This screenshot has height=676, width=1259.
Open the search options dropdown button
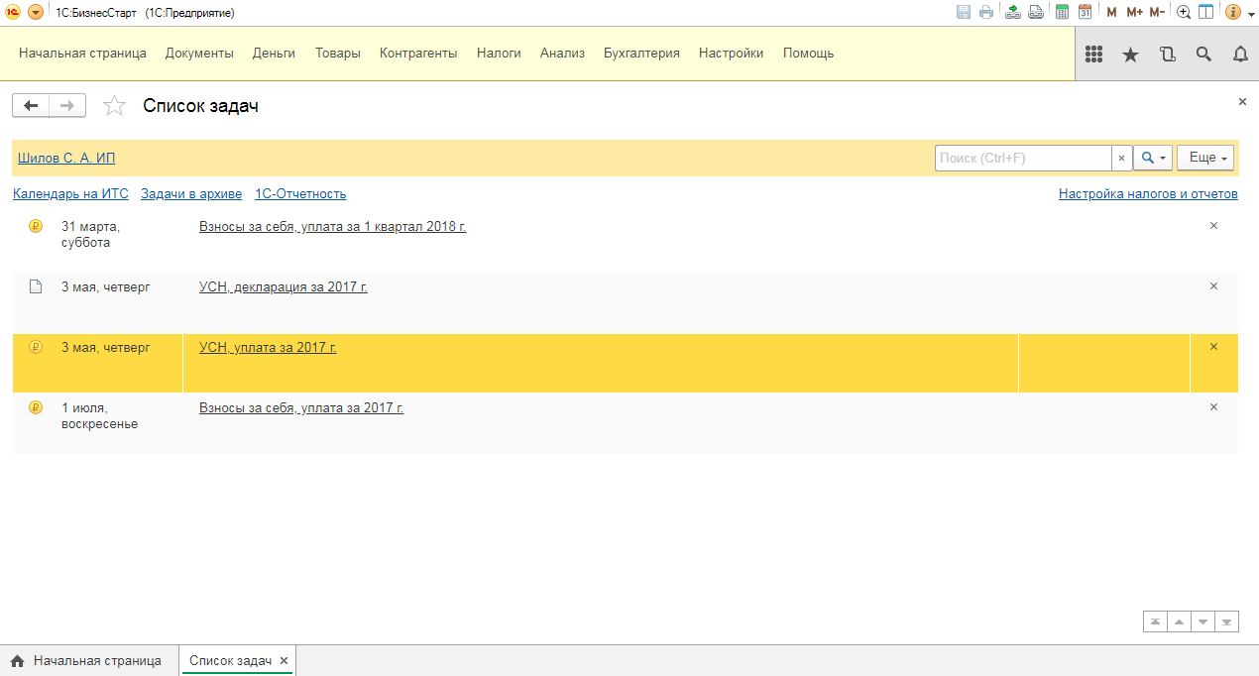[1153, 158]
